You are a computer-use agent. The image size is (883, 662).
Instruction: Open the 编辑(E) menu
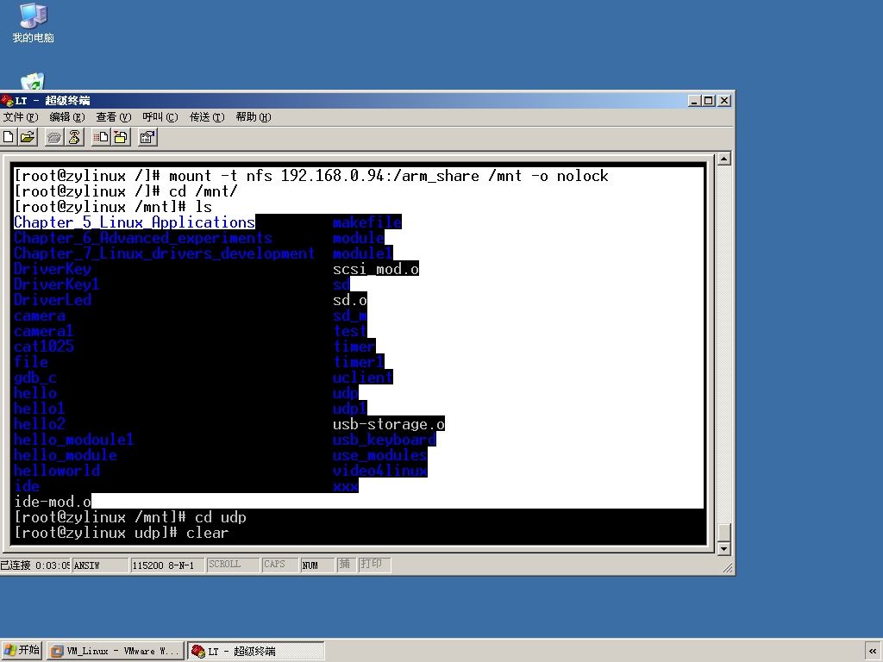[x=67, y=117]
